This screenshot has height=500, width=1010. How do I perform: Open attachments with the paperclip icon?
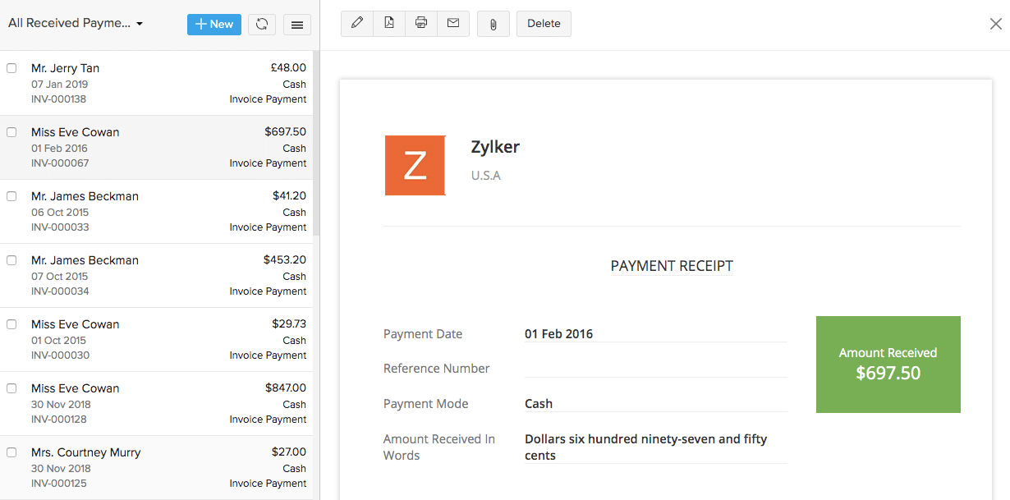(493, 24)
